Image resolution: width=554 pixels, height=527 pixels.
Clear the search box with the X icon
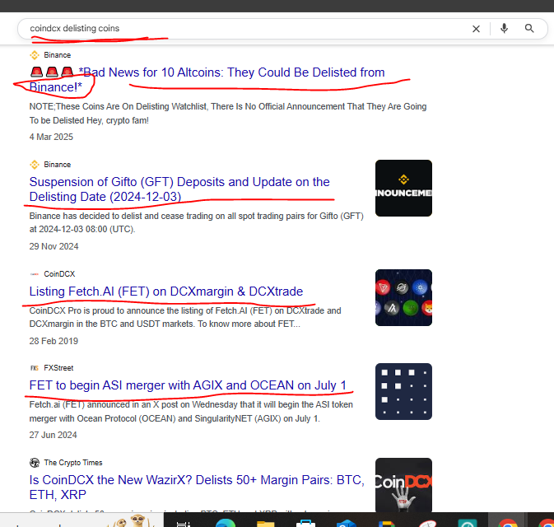(476, 29)
